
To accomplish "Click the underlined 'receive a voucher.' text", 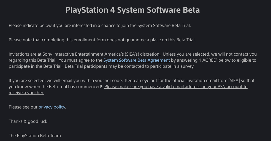I will pos(26,93).
